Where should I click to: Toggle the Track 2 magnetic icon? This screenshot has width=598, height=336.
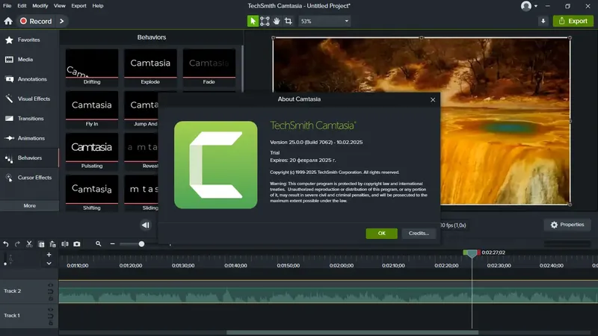50,291
